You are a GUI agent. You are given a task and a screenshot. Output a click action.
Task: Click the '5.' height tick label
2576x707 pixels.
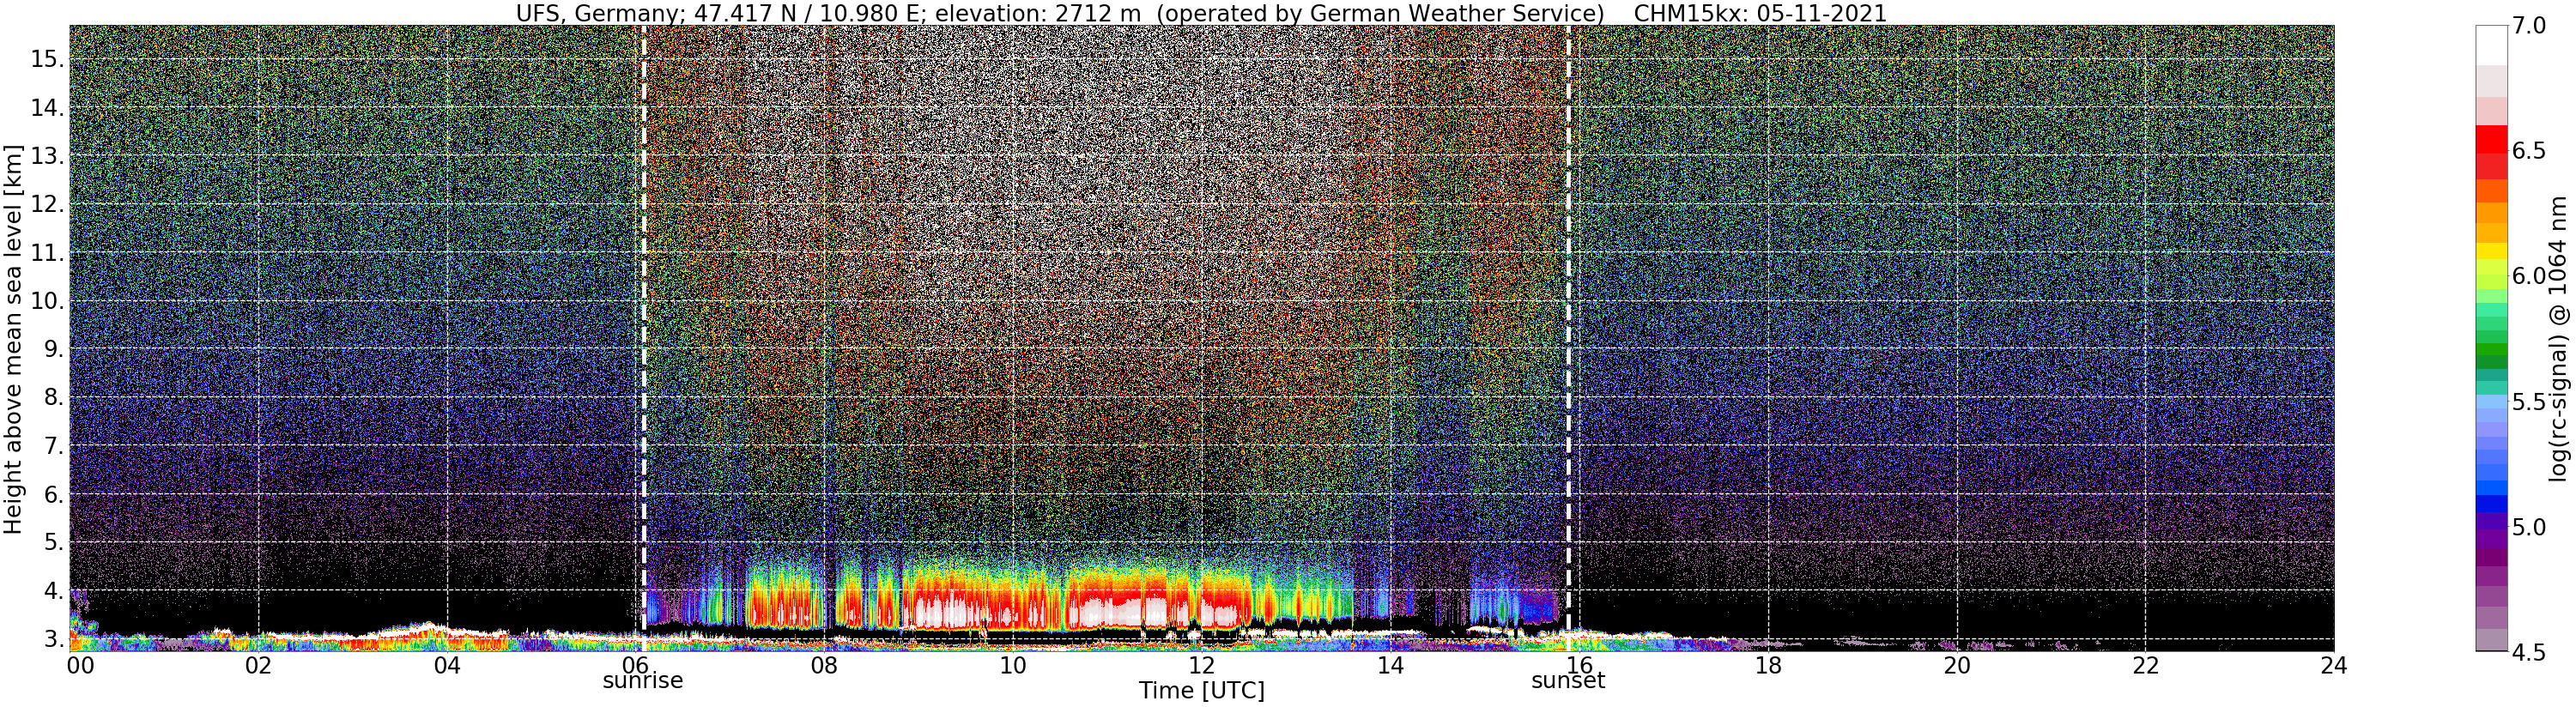tap(54, 542)
